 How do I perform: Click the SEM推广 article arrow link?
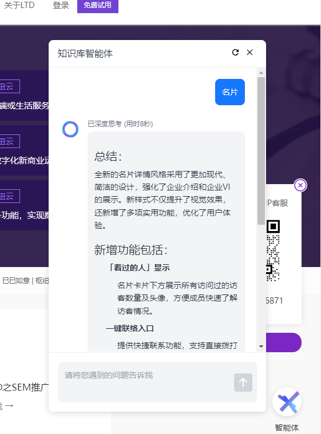[9, 406]
